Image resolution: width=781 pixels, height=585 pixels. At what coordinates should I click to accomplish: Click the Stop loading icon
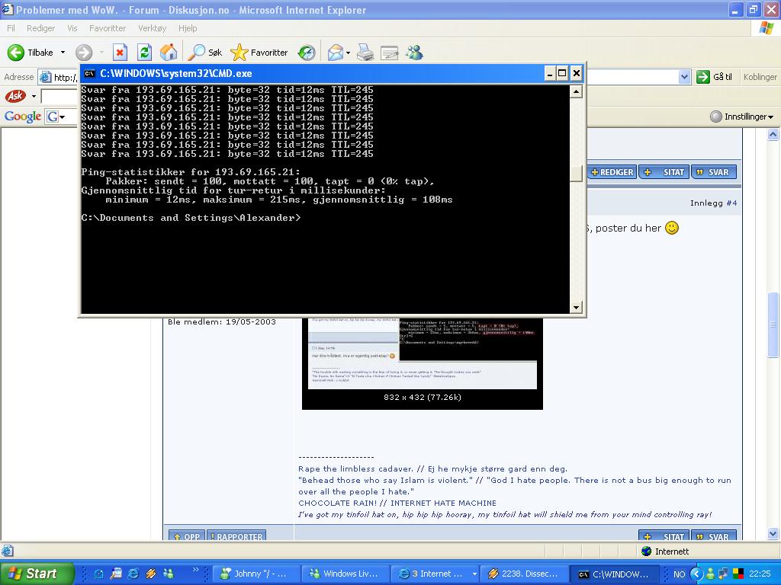click(120, 53)
